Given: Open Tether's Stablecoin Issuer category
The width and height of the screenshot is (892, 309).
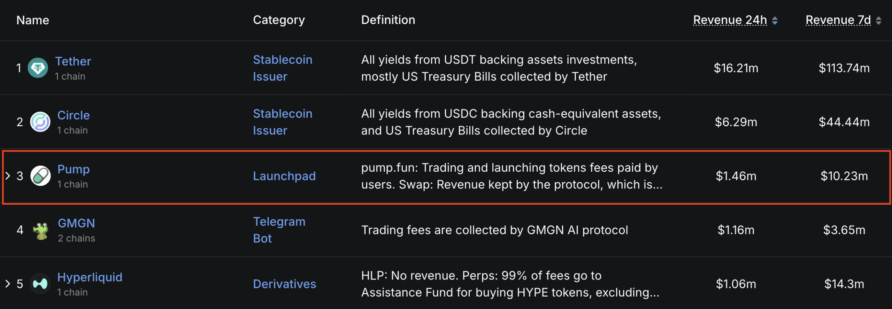Looking at the screenshot, I should 282,68.
